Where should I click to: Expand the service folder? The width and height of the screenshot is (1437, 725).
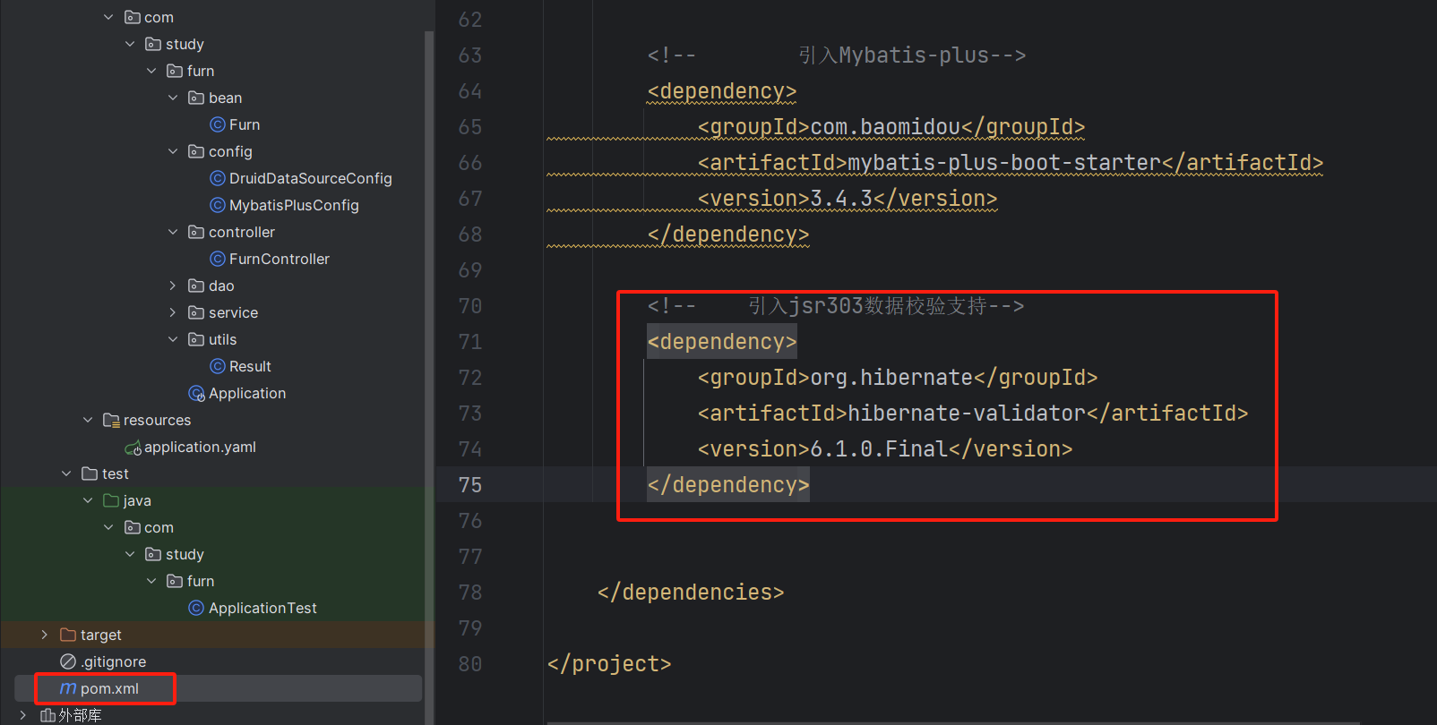[173, 312]
